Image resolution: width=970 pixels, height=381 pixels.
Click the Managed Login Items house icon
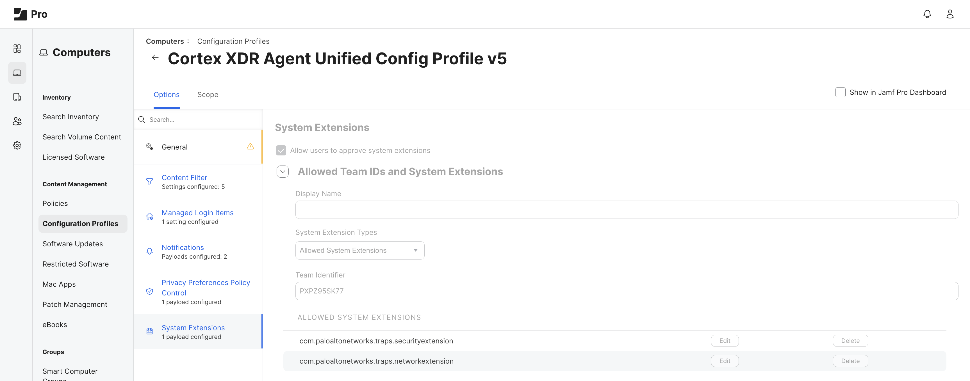click(x=149, y=217)
